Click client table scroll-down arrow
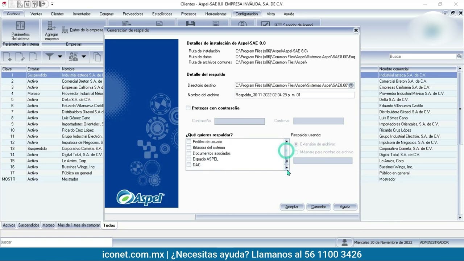The image size is (464, 261). point(460,217)
